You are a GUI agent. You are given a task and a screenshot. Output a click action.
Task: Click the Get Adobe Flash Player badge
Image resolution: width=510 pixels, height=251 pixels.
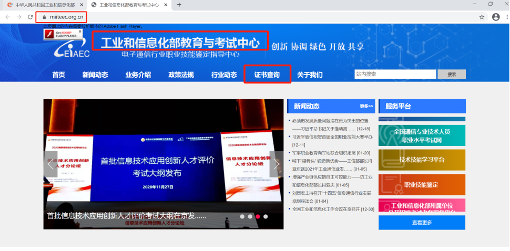tap(63, 34)
